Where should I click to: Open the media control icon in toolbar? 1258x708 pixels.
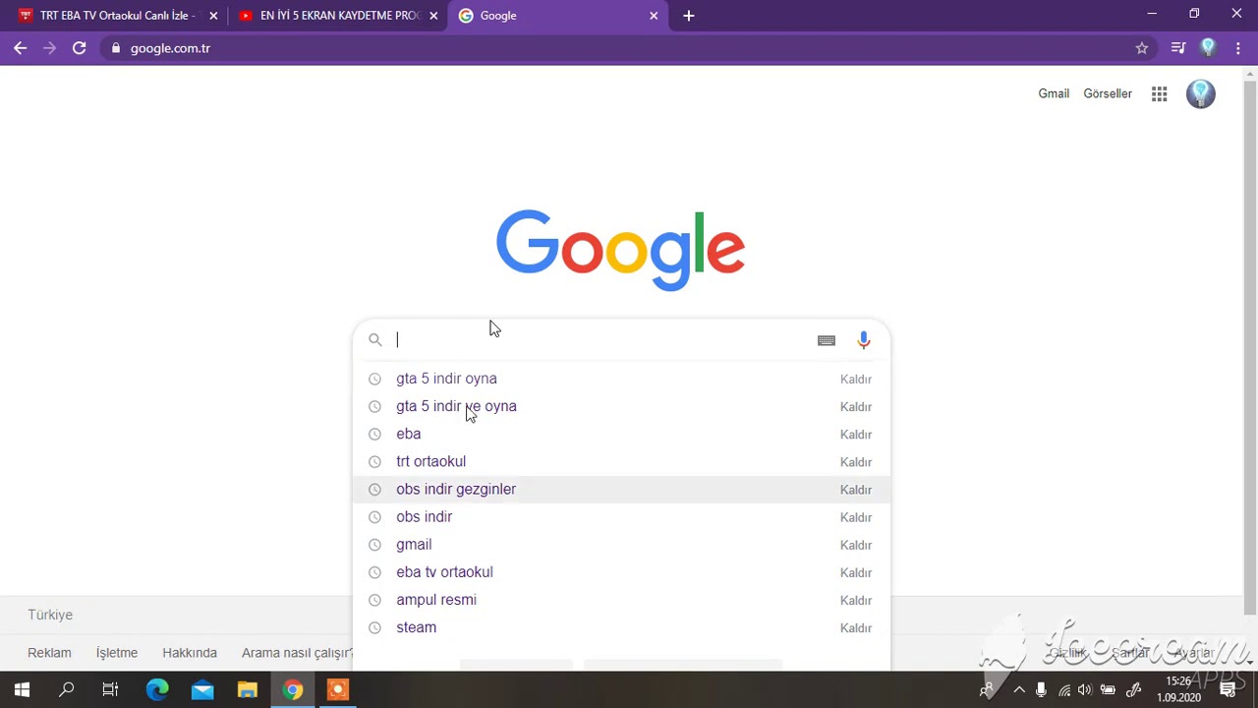click(1177, 48)
